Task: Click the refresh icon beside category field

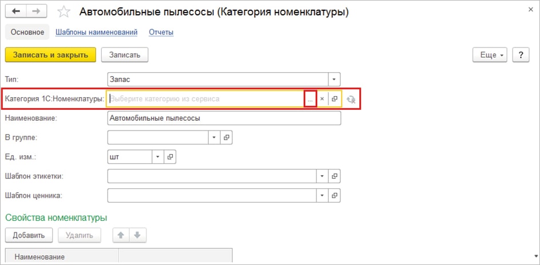Action: click(351, 99)
